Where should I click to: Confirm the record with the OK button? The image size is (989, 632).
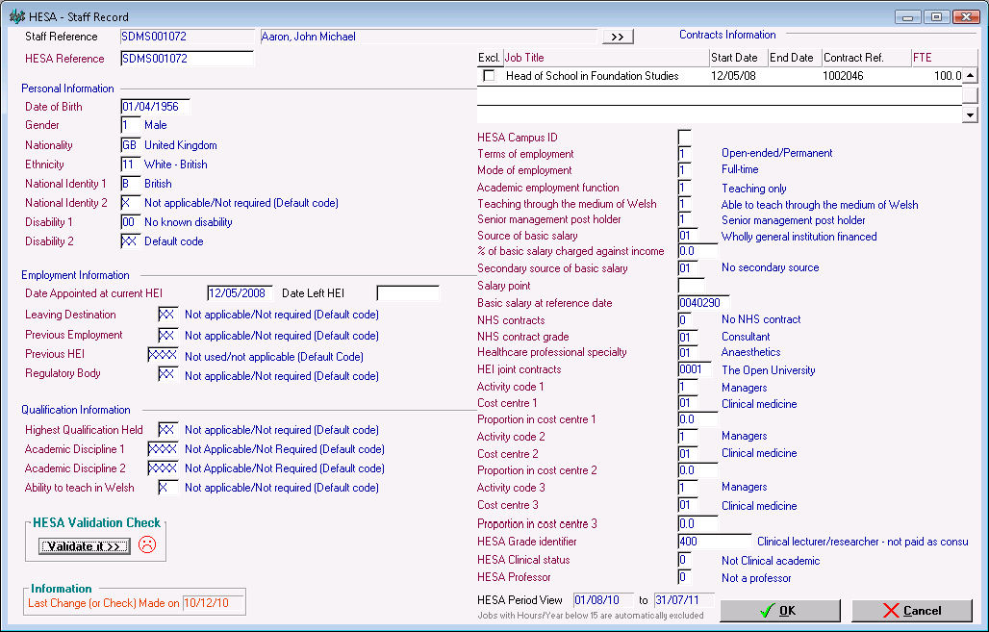[780, 611]
